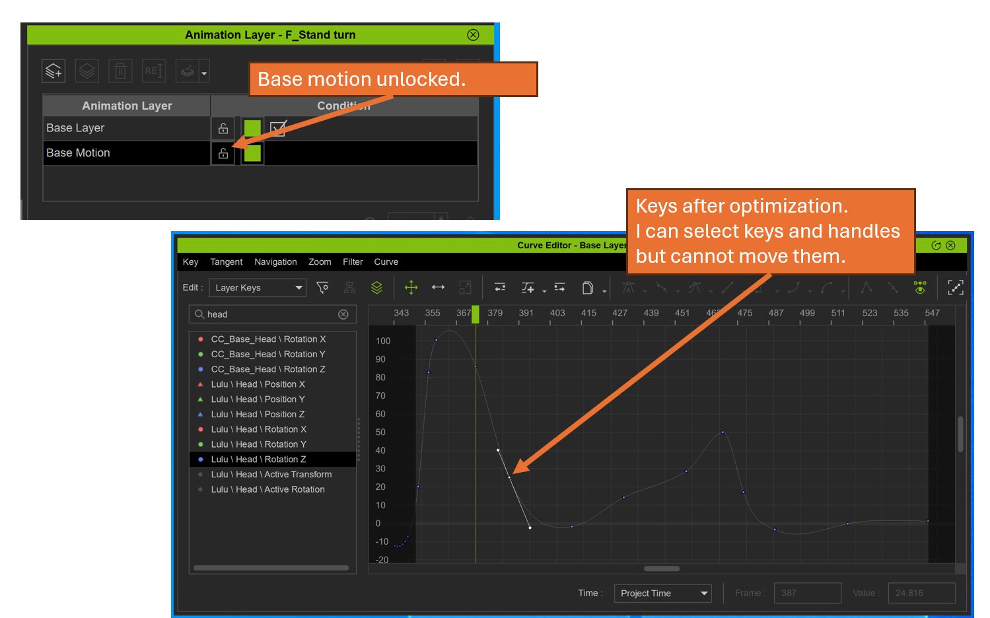Select the free move keys tool
Image resolution: width=990 pixels, height=618 pixels.
411,287
